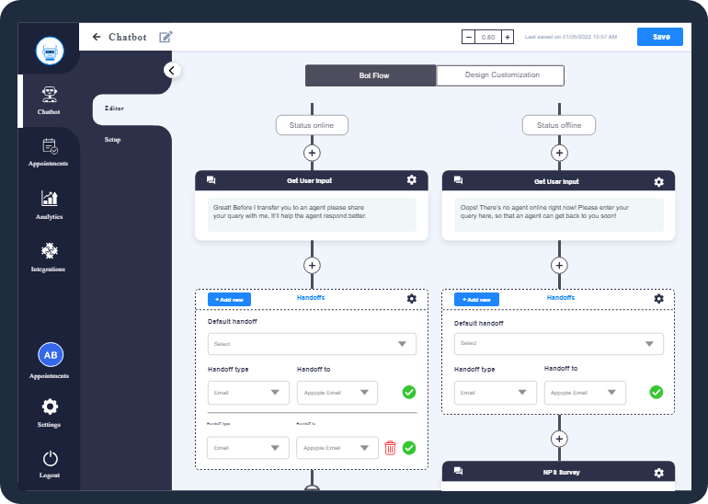This screenshot has height=504, width=708.
Task: Switch to Design Customization tab
Action: (500, 75)
